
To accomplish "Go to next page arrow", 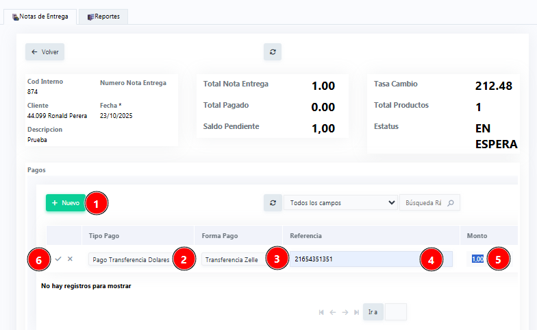I will click(345, 312).
